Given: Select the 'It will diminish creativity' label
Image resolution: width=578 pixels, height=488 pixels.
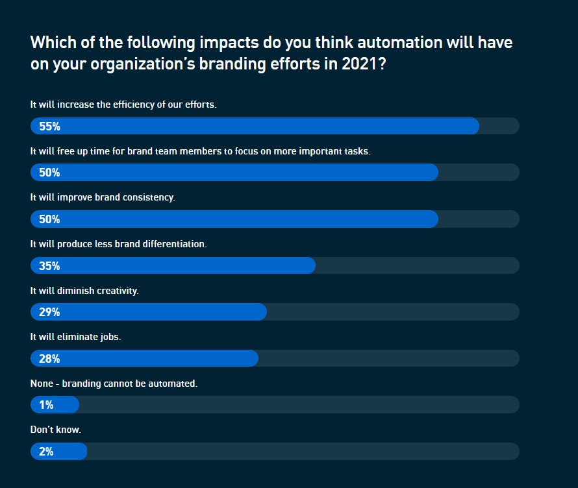Looking at the screenshot, I should click(84, 291).
